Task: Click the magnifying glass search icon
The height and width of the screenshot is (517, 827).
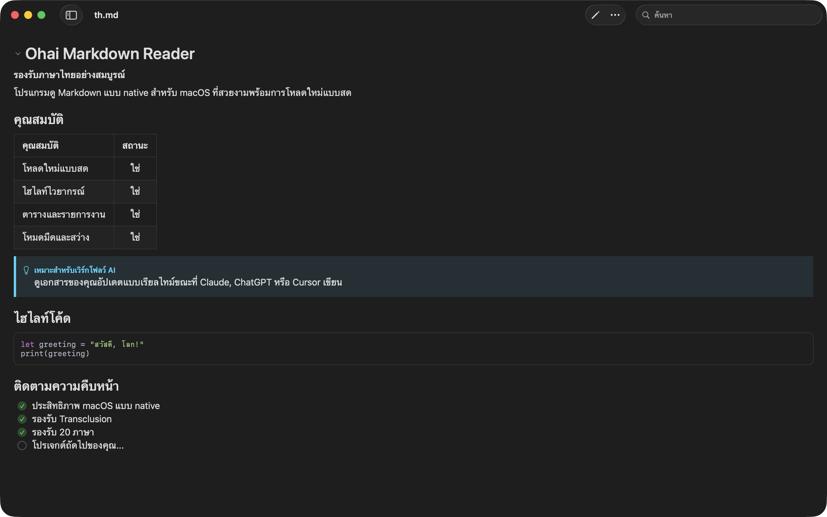Action: point(646,15)
